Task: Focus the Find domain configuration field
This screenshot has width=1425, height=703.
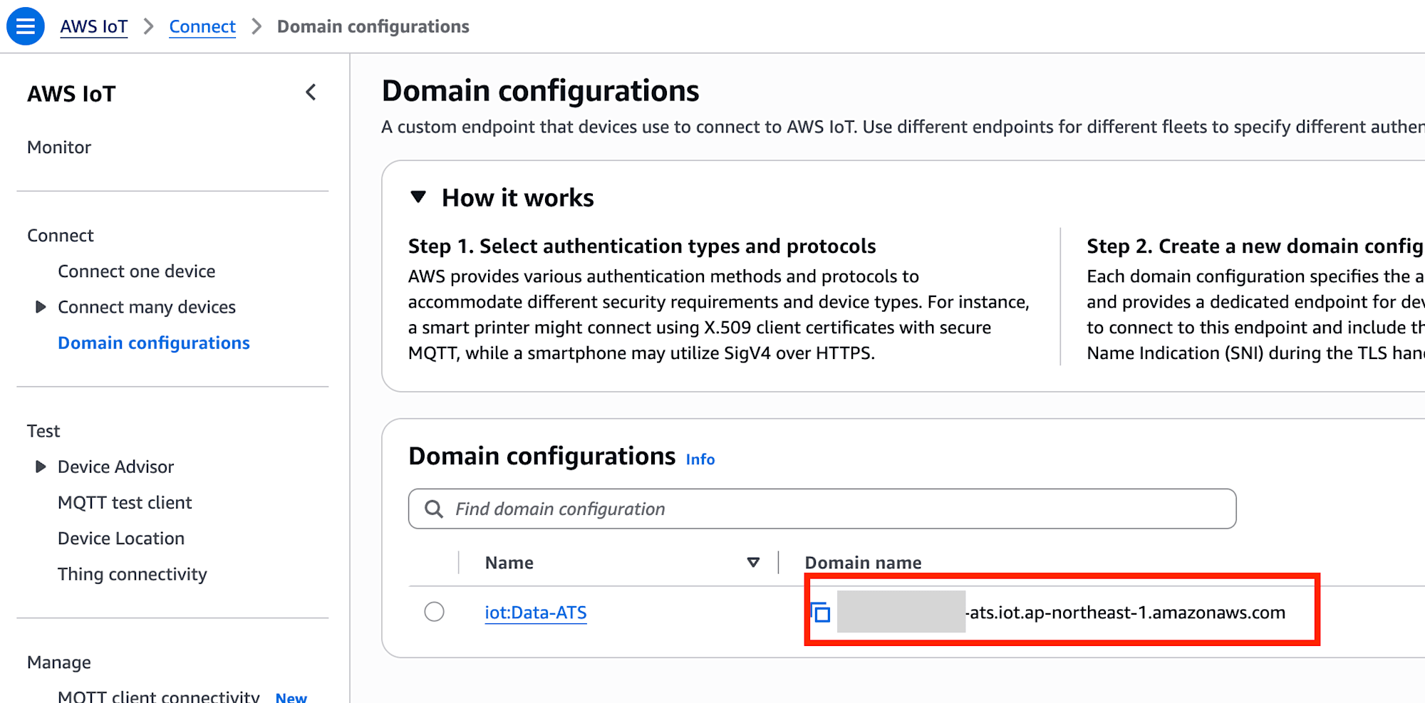Action: [x=822, y=509]
